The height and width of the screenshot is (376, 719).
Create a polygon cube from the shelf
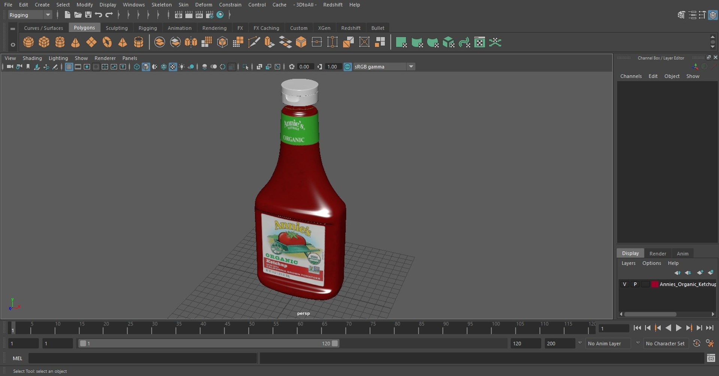point(44,42)
